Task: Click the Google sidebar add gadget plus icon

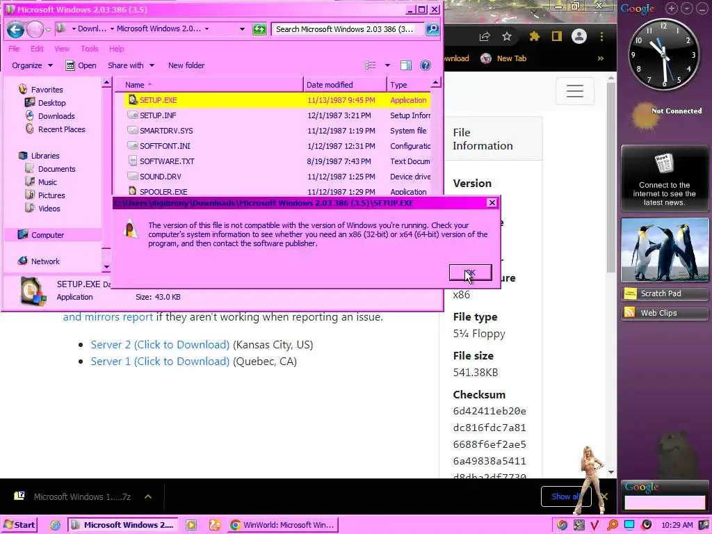Action: 671,8
